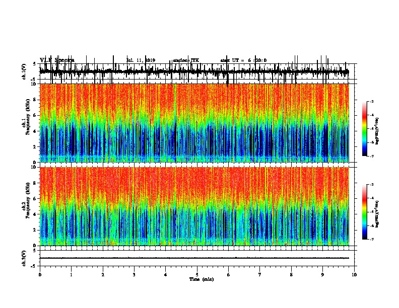The image size is (399, 308).
Task: Click the "10" kHz tick on ch.2 spectrogram
Action: pyautogui.click(x=34, y=167)
